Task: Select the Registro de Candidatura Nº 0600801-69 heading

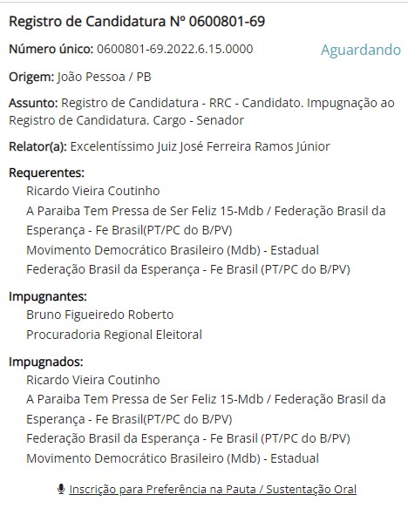Action: [x=137, y=22]
